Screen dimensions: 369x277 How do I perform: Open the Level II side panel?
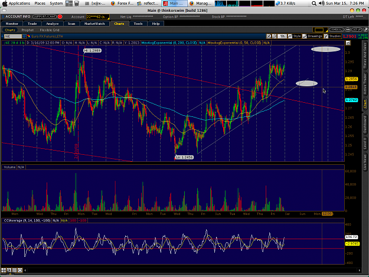point(365,144)
